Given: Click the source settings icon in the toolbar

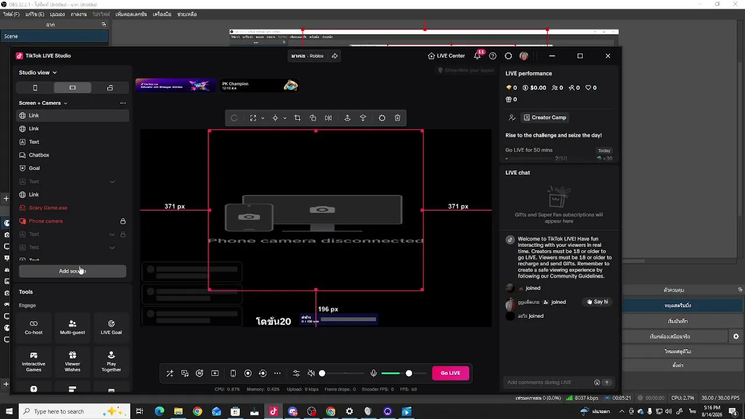Looking at the screenshot, I should coord(382,118).
